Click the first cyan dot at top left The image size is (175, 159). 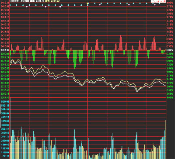[x=10, y=5]
